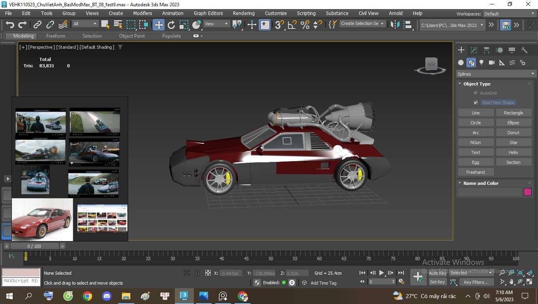538x304 pixels.
Task: Switch to the Modify panel wrench-arc icon
Action: [x=474, y=50]
